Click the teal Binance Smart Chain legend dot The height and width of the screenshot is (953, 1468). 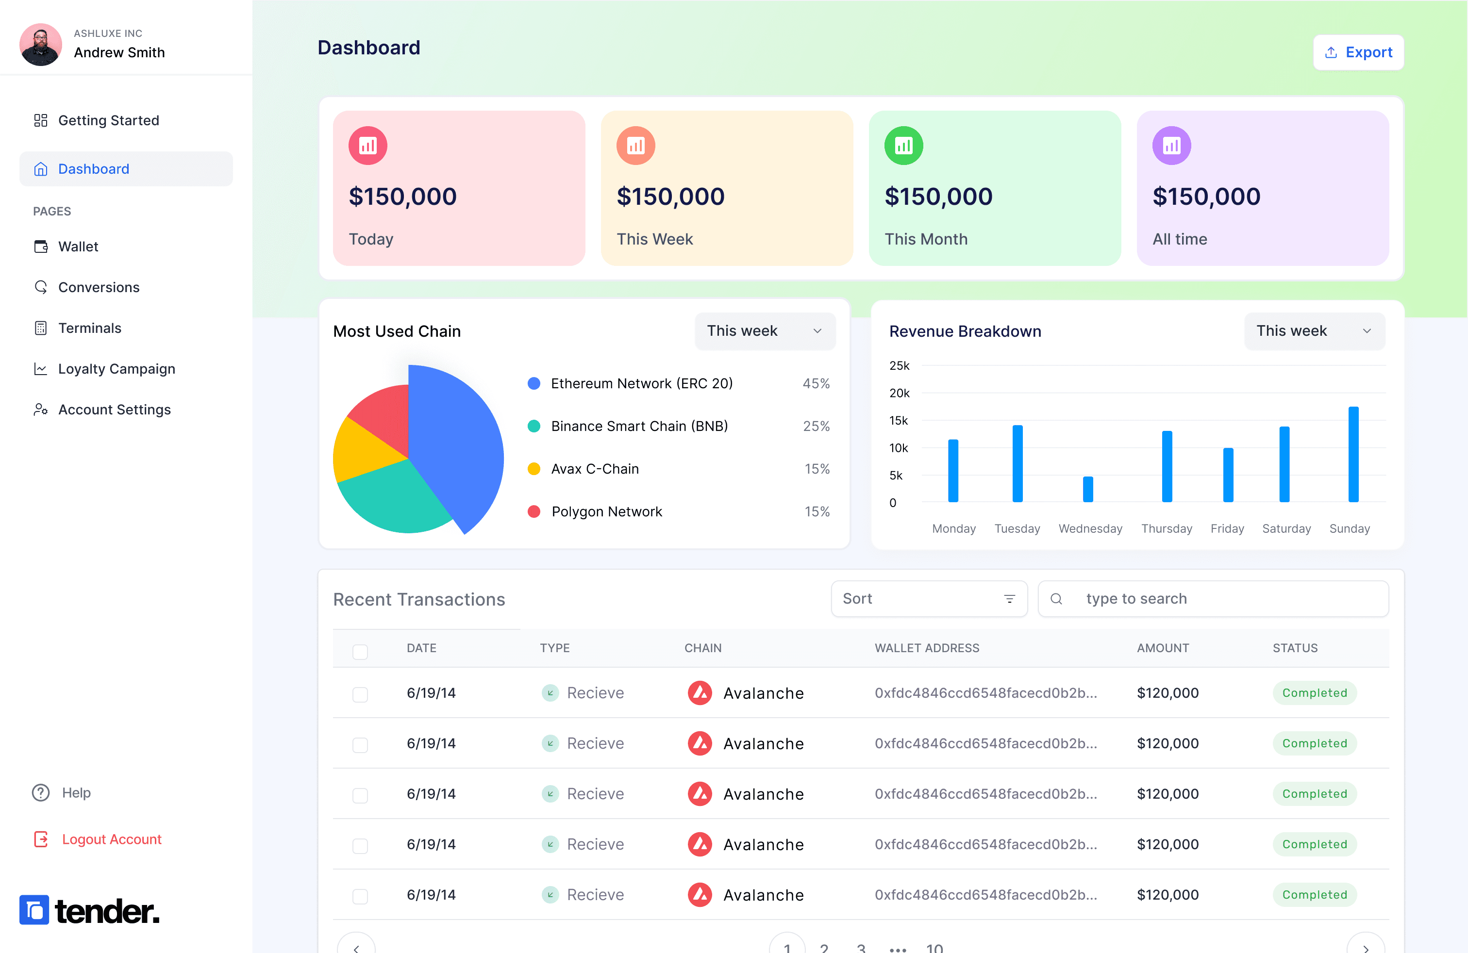pyautogui.click(x=534, y=426)
